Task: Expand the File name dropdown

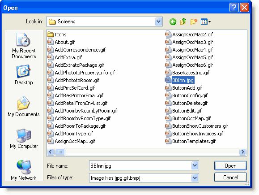Action: [x=195, y=165]
